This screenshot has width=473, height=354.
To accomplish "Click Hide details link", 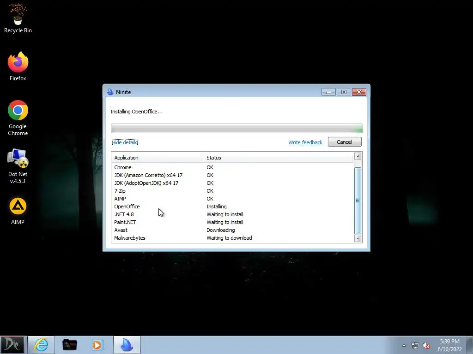I will (x=125, y=142).
